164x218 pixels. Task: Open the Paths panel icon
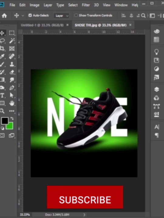[x=156, y=106]
